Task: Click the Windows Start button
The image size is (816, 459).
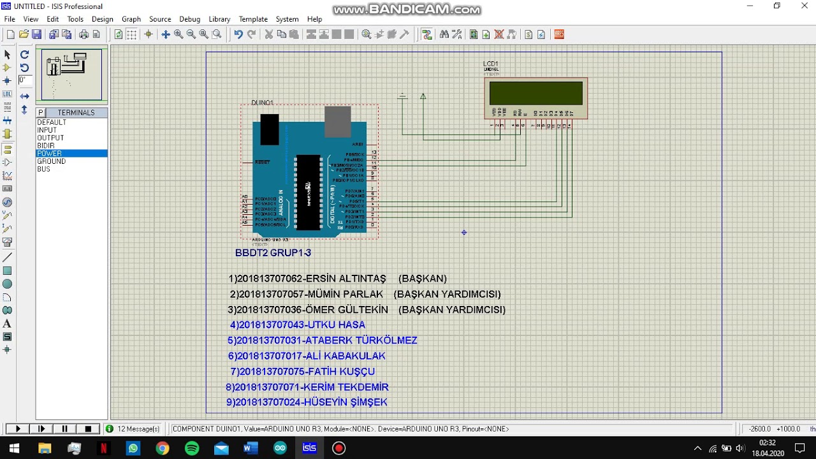Action: click(x=14, y=448)
